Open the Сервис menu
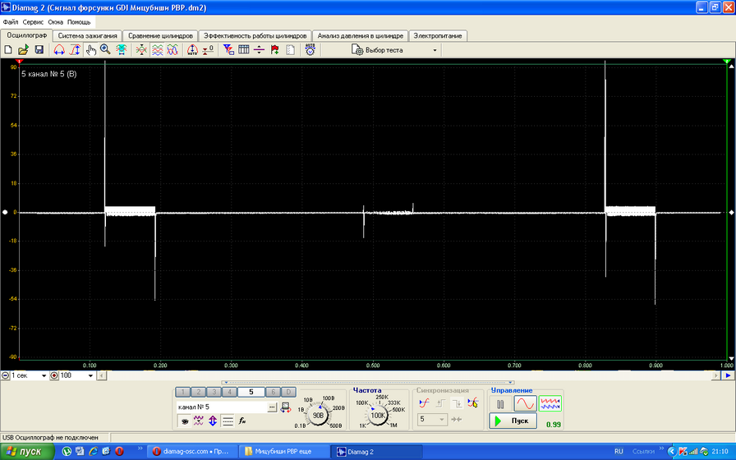Image resolution: width=736 pixels, height=460 pixels. click(x=33, y=22)
